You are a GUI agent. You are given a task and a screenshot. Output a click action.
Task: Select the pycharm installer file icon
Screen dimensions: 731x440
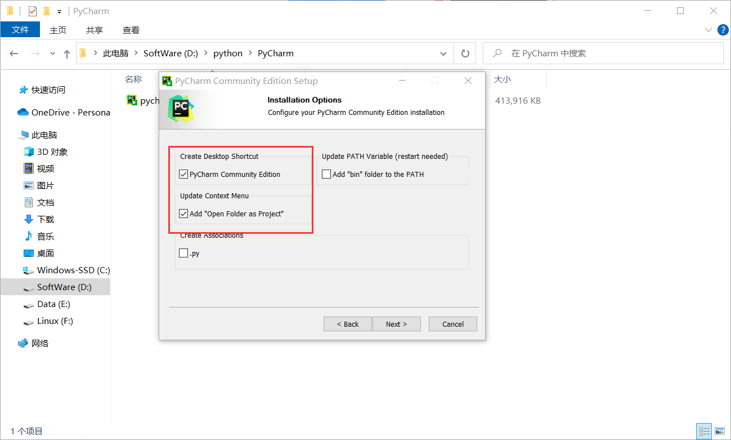click(x=132, y=100)
